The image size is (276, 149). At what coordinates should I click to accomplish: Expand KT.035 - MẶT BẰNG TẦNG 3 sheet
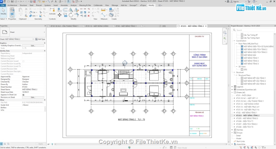pyautogui.click(x=234, y=119)
